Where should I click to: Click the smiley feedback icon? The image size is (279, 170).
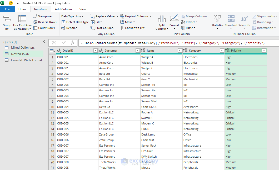(x=11, y=3)
